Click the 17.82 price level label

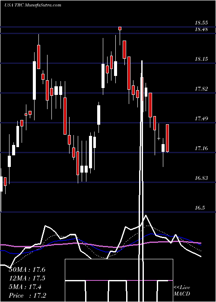pos(201,89)
